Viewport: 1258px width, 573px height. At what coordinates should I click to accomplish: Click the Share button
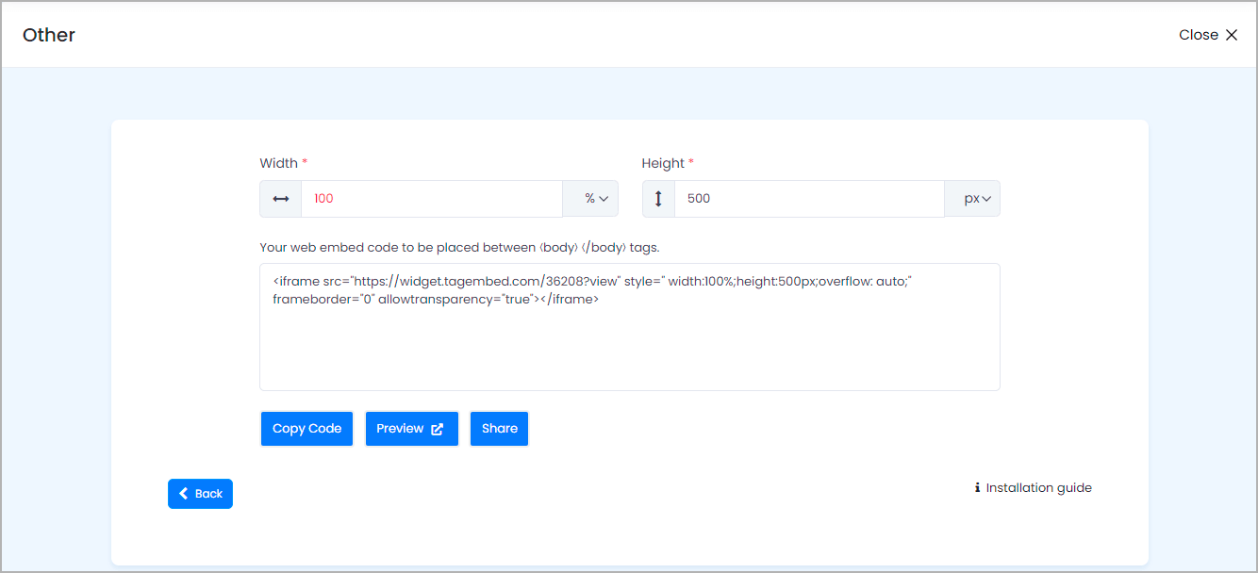pos(499,429)
